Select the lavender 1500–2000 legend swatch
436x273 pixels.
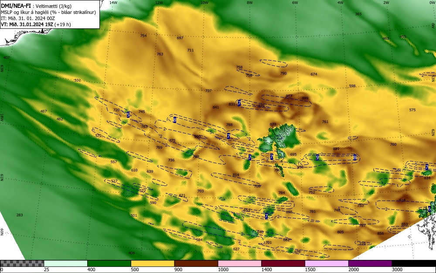tap(327, 263)
